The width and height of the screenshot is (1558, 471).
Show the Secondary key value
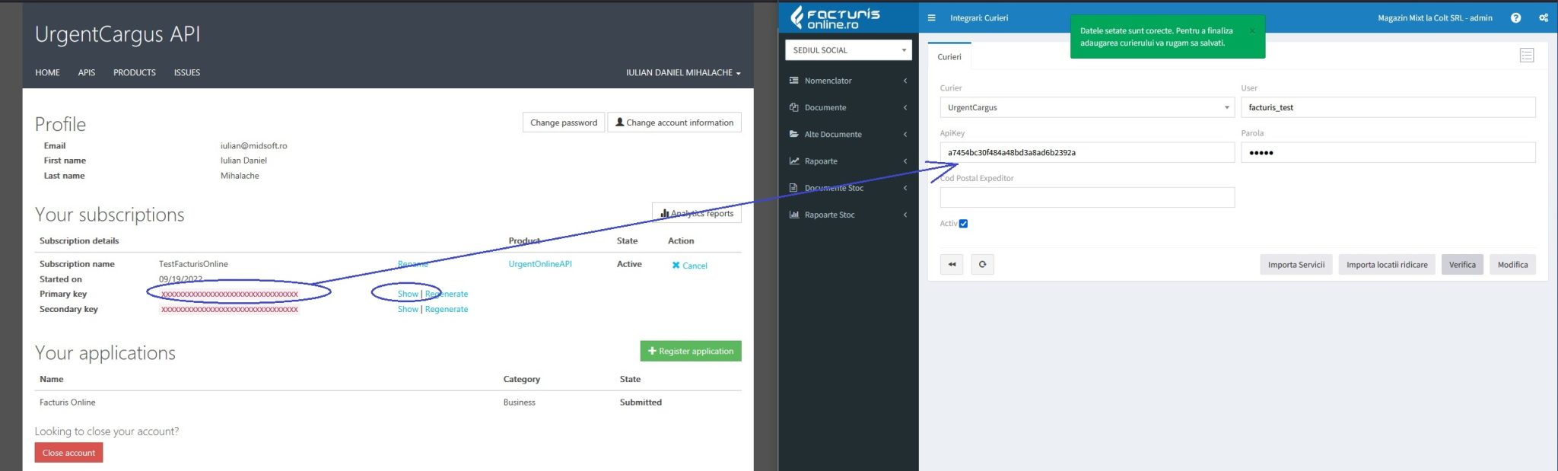[408, 309]
